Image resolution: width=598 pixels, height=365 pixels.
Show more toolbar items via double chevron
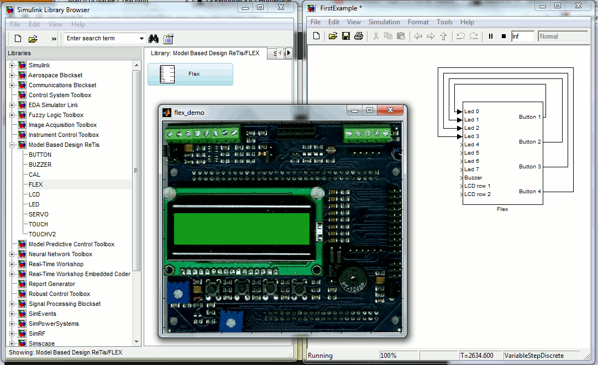[54, 39]
